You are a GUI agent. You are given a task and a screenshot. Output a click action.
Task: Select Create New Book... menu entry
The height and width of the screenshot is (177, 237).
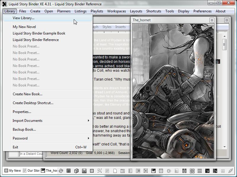coord(28,94)
